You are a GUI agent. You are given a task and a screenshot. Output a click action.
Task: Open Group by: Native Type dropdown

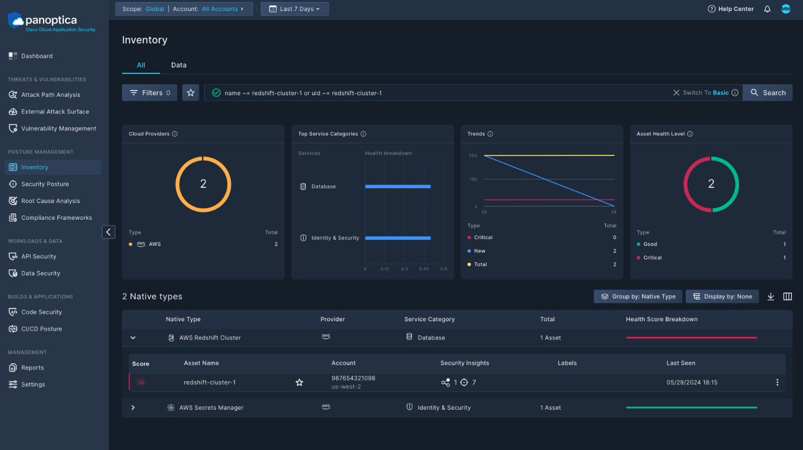pyautogui.click(x=638, y=297)
